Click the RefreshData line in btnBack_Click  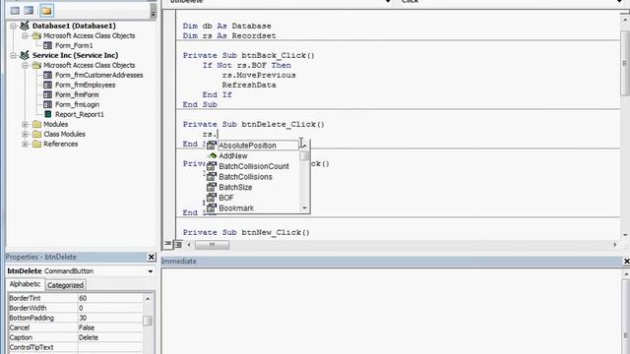249,85
